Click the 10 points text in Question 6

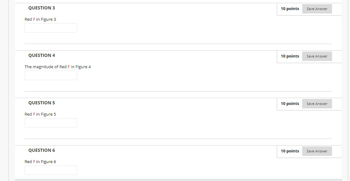[x=290, y=151]
